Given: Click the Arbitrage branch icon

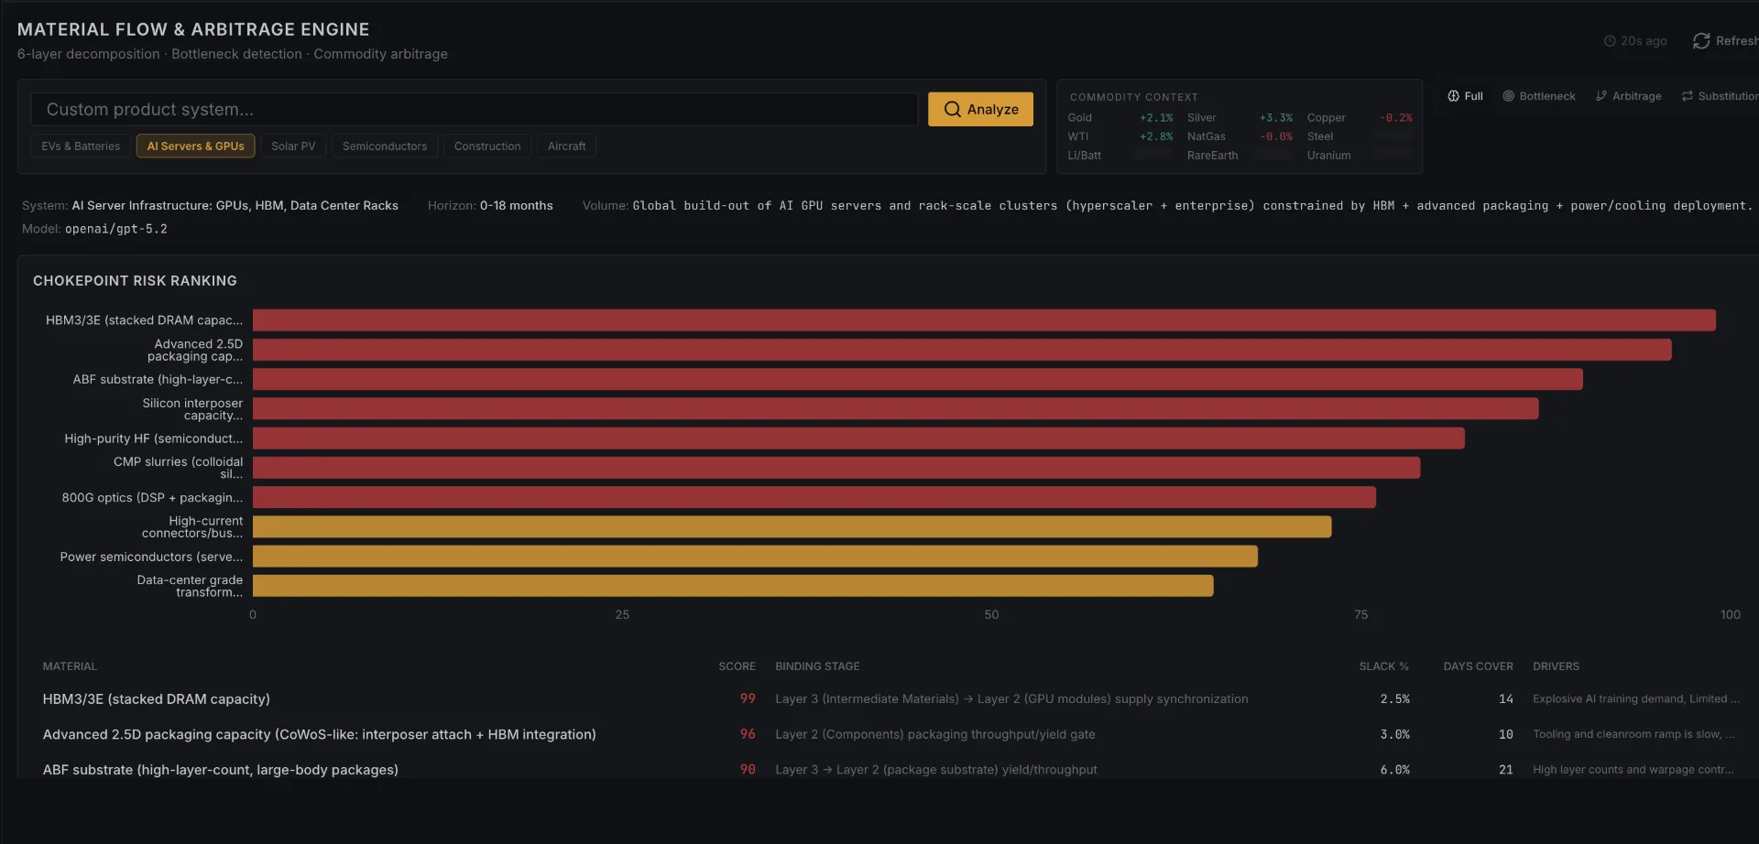Looking at the screenshot, I should pos(1601,96).
